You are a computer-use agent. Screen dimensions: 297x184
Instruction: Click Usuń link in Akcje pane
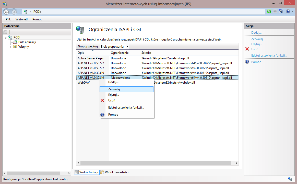255,49
